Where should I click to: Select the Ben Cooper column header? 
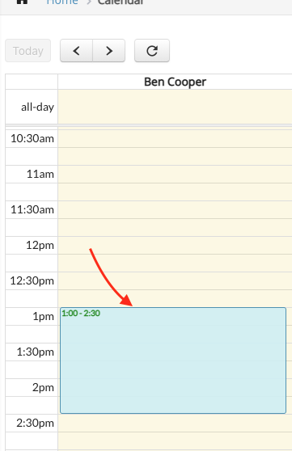[x=175, y=82]
